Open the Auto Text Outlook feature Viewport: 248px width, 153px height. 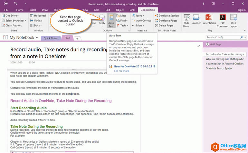click(111, 21)
